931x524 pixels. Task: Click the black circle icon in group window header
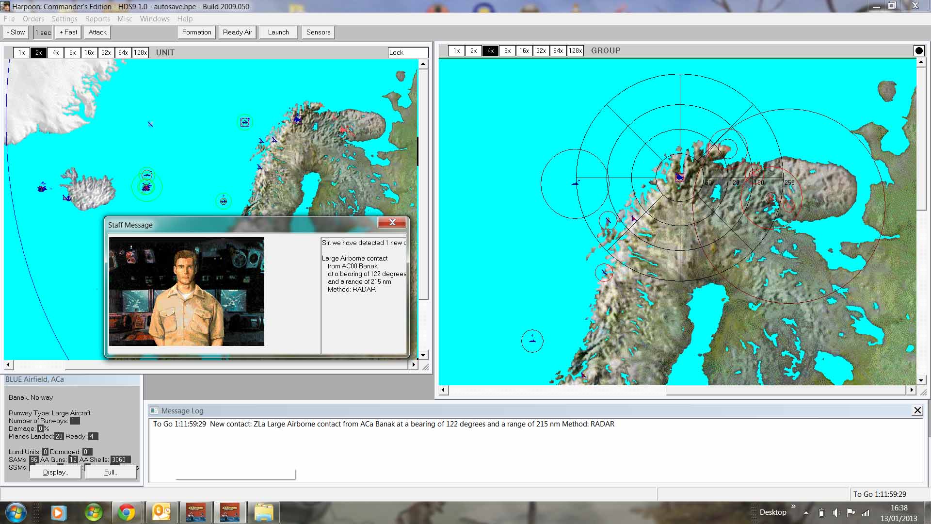click(918, 50)
